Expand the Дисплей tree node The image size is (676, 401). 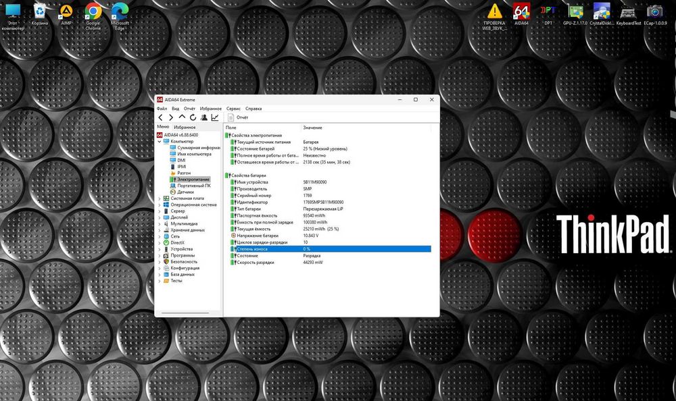(159, 217)
